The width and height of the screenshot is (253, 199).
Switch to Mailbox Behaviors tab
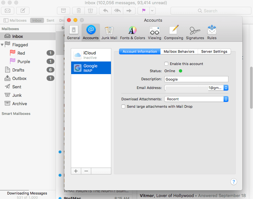tap(179, 51)
